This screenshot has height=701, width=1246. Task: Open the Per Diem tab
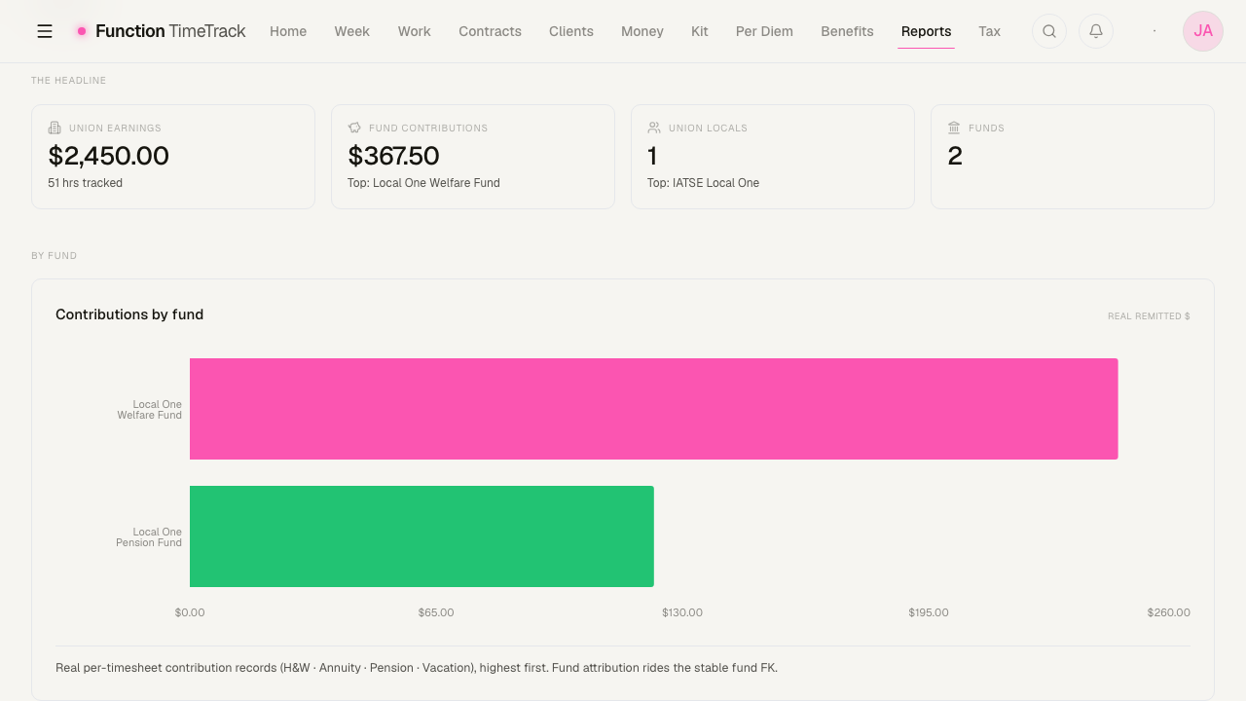point(764,31)
